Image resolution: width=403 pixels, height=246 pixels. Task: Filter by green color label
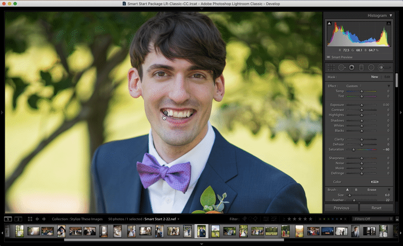coord(328,219)
